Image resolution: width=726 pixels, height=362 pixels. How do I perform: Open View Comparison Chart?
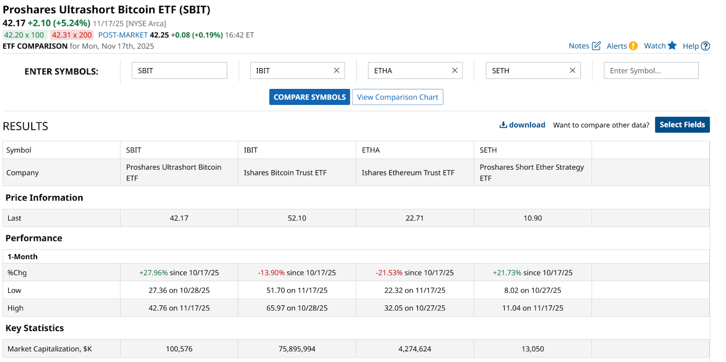(397, 97)
